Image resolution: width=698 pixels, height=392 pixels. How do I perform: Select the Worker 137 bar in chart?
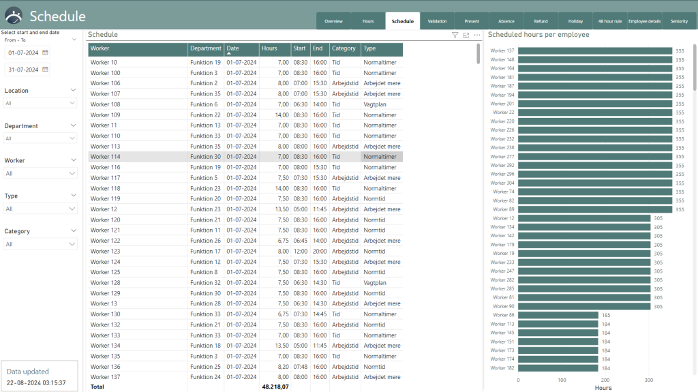tap(594, 50)
